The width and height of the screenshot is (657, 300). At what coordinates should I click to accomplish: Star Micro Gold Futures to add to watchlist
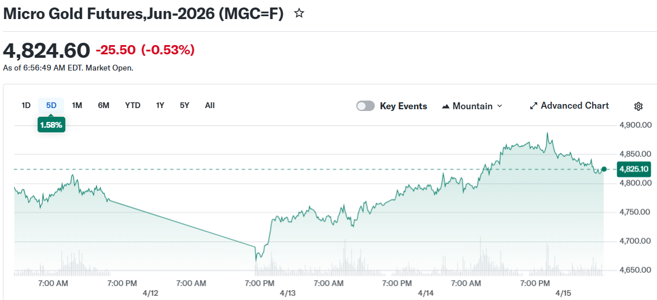pyautogui.click(x=299, y=13)
